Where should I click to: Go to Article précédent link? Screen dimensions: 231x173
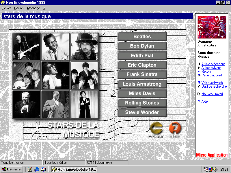(x=213, y=64)
